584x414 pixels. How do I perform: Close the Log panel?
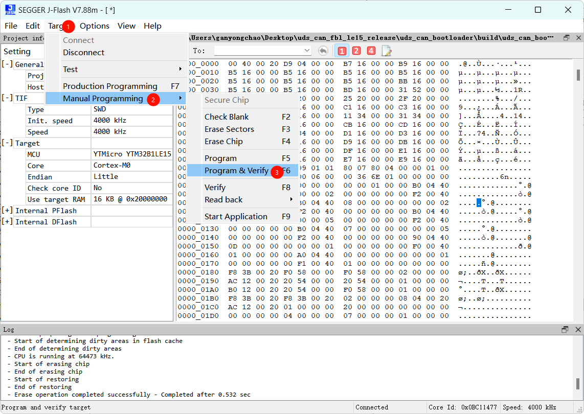pyautogui.click(x=578, y=330)
